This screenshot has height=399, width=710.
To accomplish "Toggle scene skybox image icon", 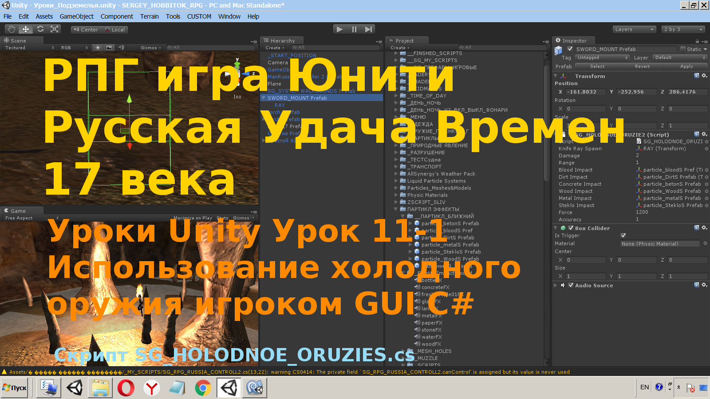I will click(x=109, y=47).
